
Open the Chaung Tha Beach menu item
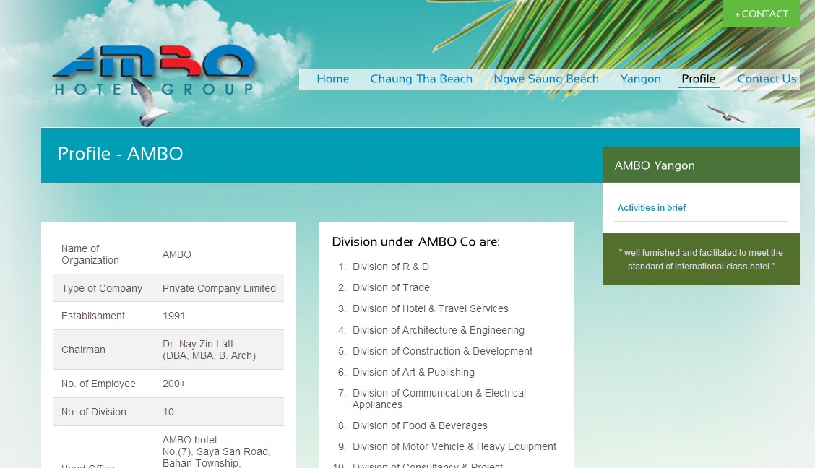point(421,79)
